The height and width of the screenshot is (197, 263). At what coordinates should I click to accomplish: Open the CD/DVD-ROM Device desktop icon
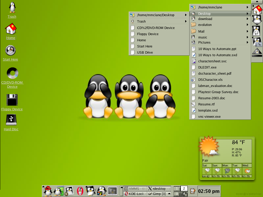(12, 73)
